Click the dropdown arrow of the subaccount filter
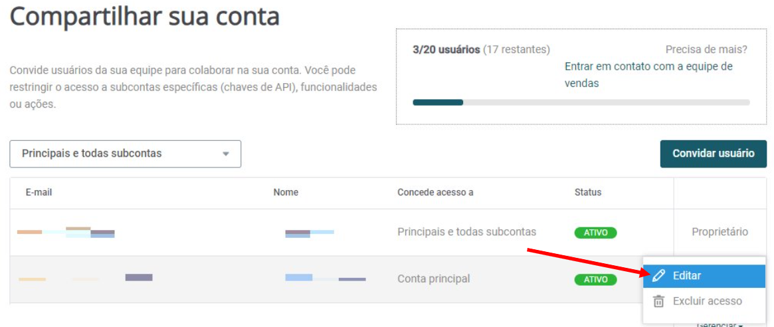 click(x=226, y=154)
